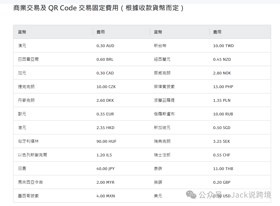Click the WeChat logo icon in the watermark

pyautogui.click(x=191, y=194)
